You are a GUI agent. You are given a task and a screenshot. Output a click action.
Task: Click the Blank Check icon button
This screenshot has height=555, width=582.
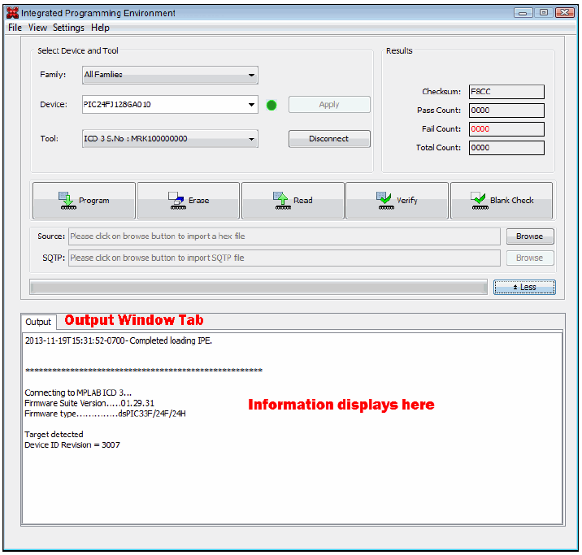point(502,201)
